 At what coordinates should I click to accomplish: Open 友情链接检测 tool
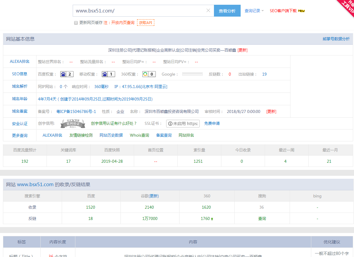[x=81, y=135]
